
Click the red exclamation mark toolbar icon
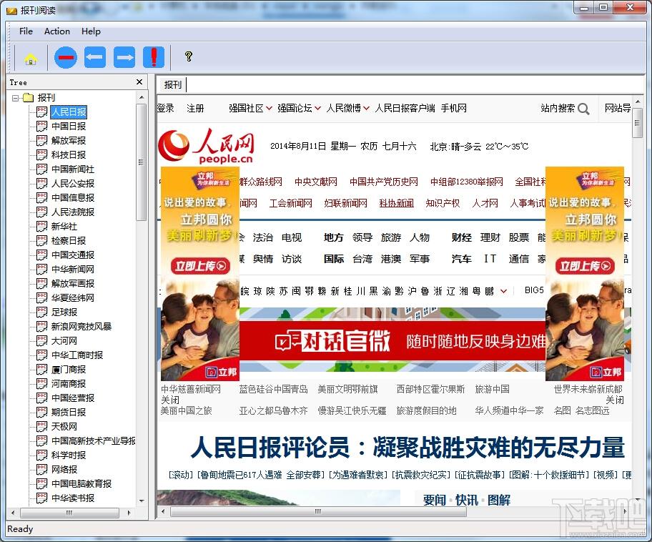(x=154, y=57)
